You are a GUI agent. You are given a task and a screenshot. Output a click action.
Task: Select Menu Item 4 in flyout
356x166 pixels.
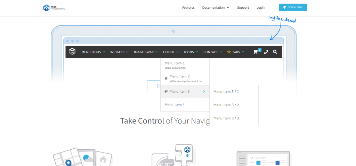pyautogui.click(x=175, y=105)
